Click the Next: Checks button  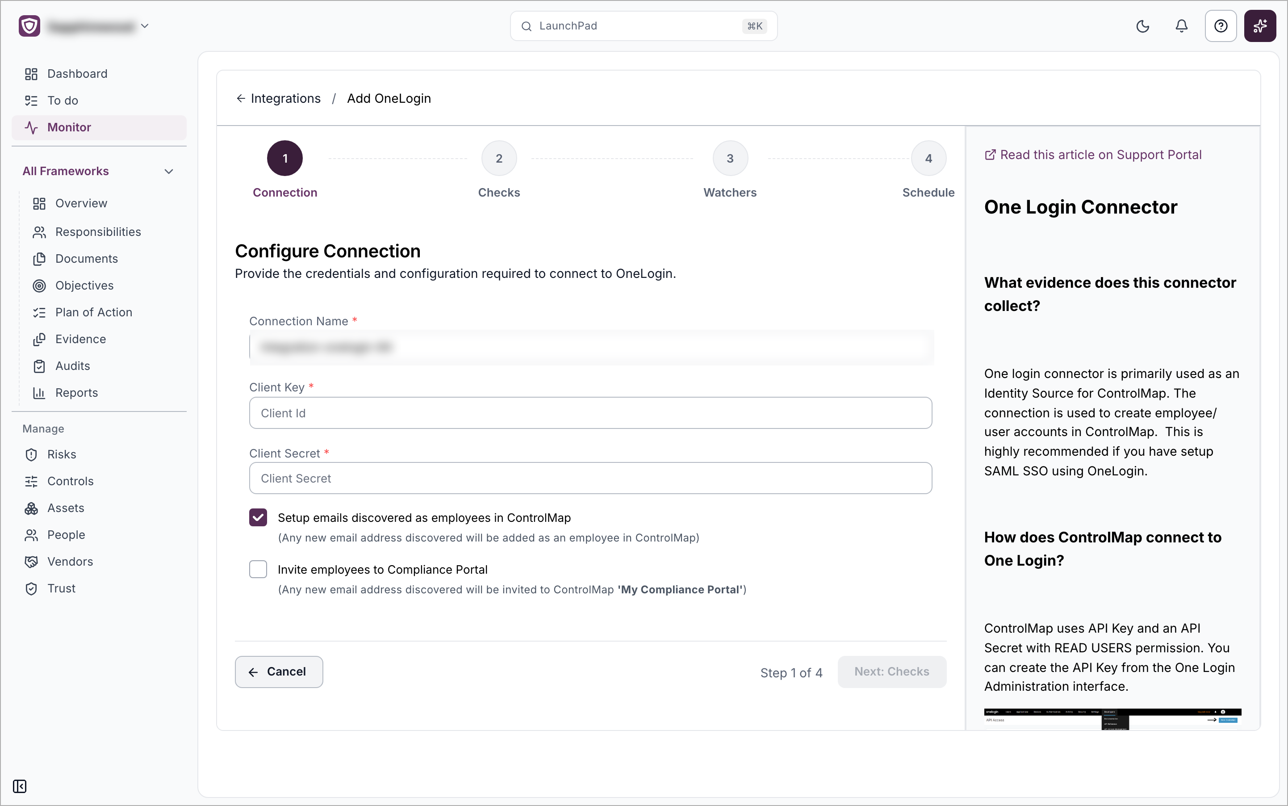[x=891, y=672]
